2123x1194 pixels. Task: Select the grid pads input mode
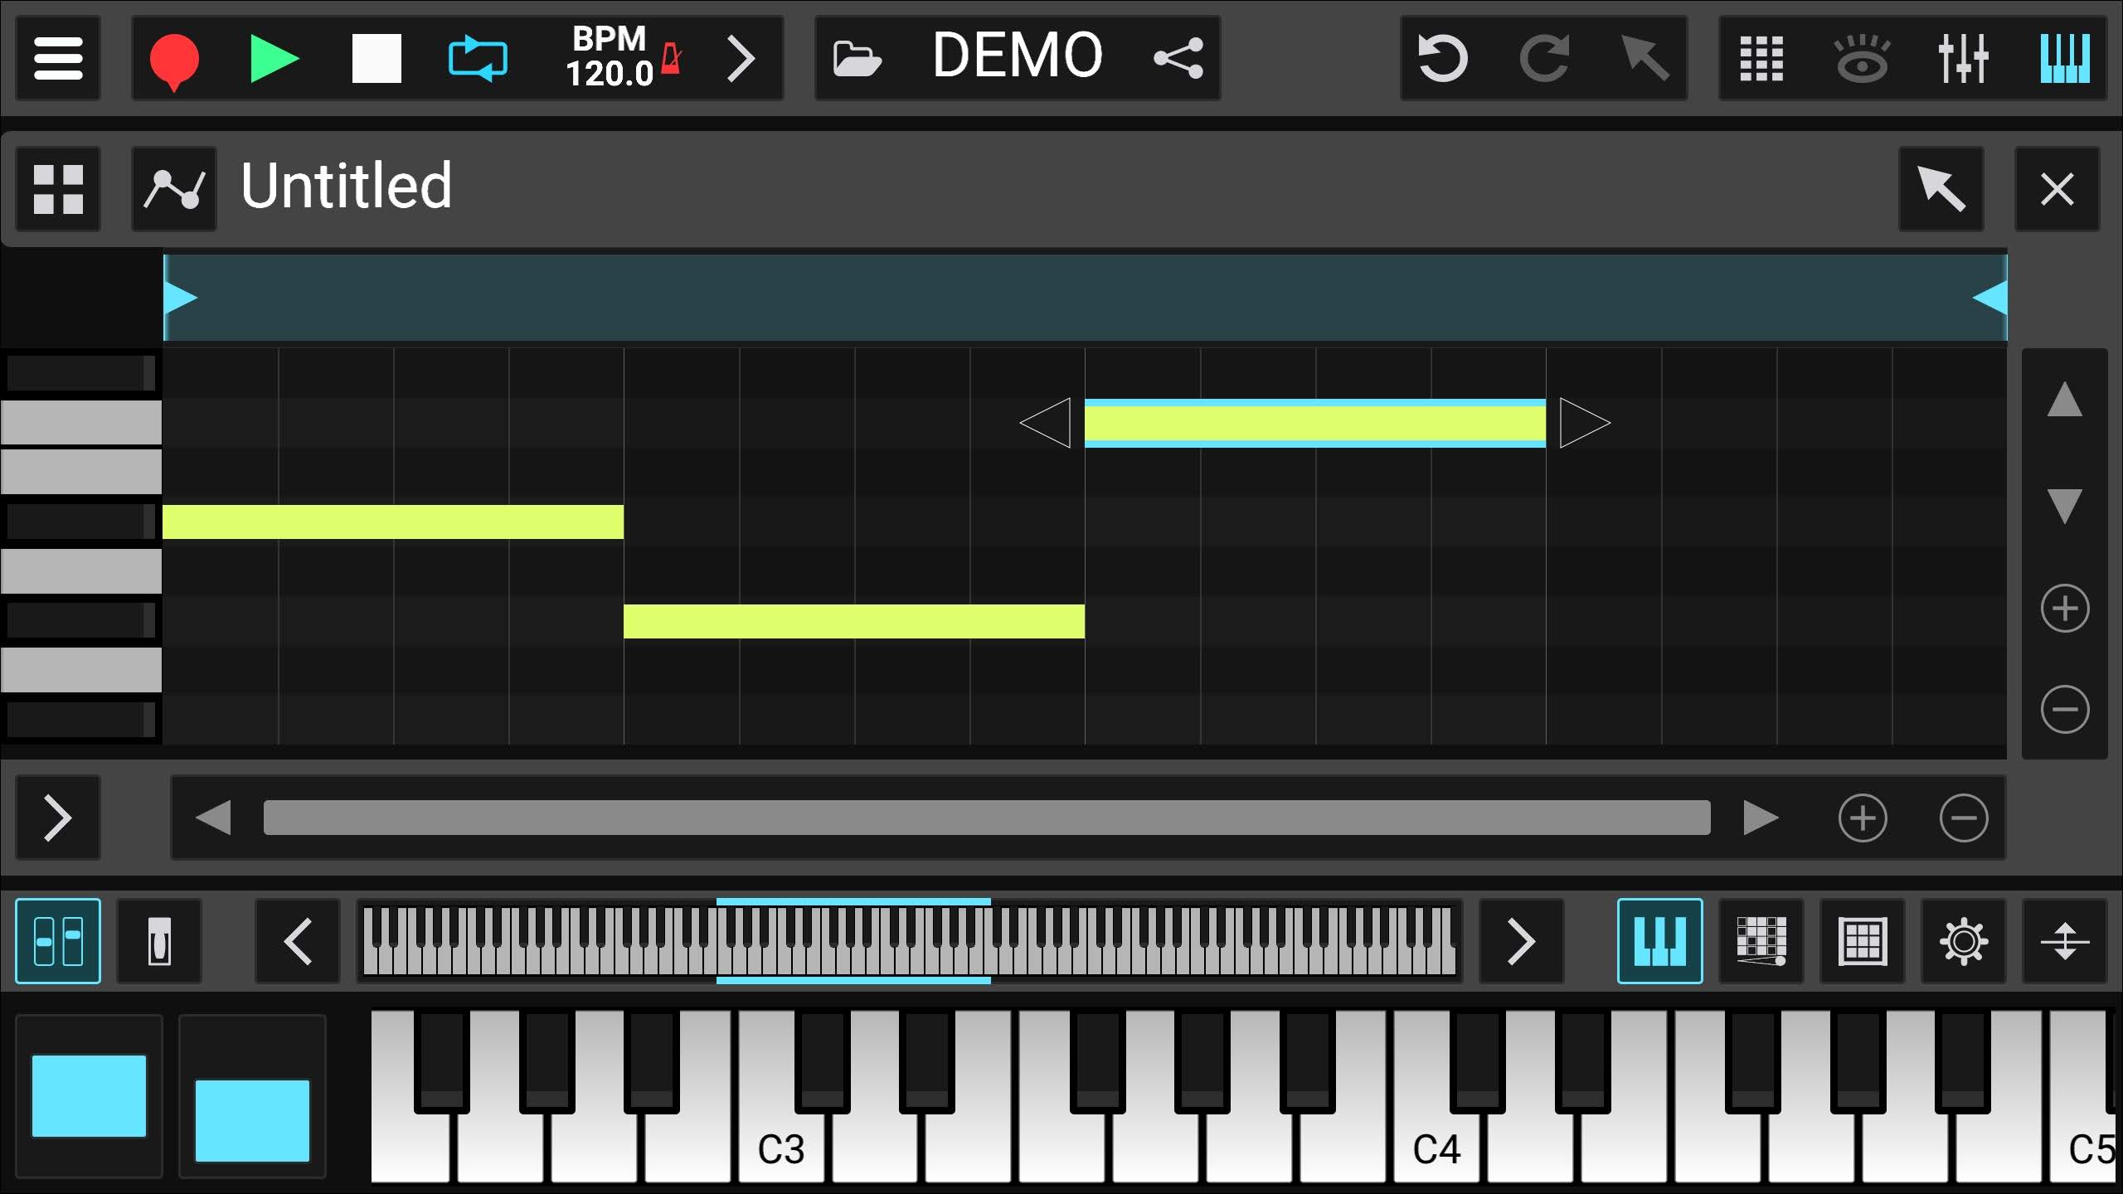(1863, 941)
